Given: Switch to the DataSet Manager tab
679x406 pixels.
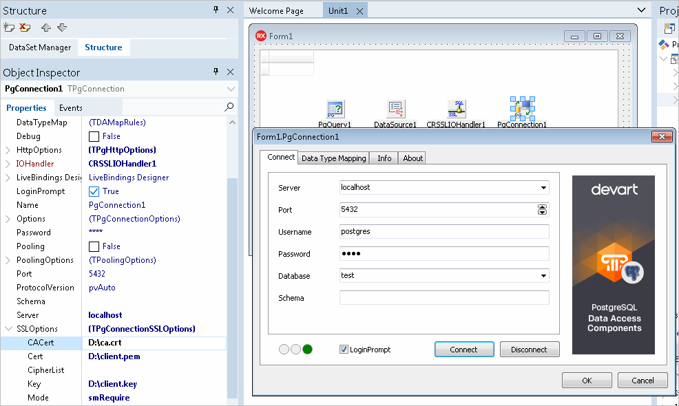Looking at the screenshot, I should coord(40,47).
